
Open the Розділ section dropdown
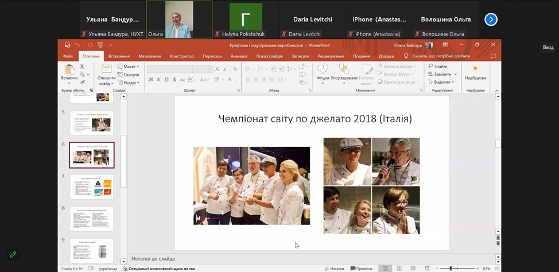(129, 82)
